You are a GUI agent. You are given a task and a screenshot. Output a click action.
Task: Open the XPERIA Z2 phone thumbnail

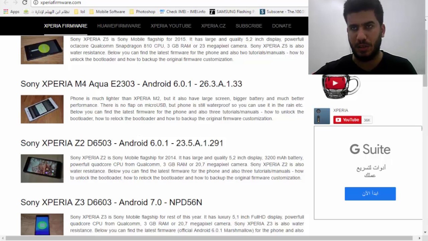[42, 168]
